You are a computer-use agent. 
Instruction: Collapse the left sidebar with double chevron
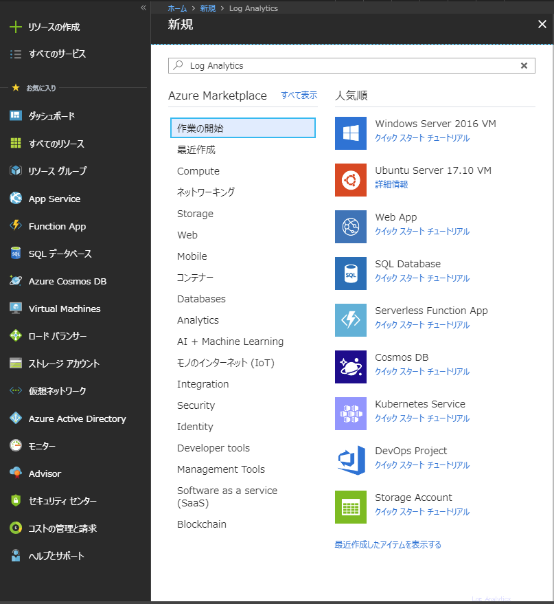143,8
